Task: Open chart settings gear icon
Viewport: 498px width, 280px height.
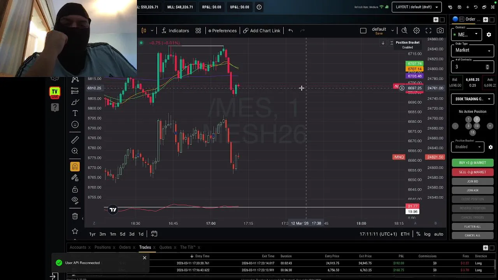Action: coord(416,31)
